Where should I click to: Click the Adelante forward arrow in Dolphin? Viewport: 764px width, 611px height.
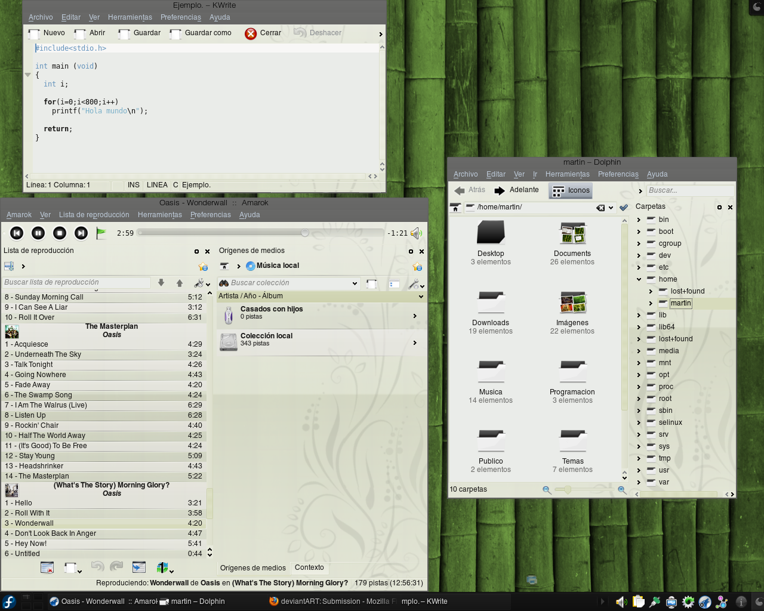[x=500, y=190]
